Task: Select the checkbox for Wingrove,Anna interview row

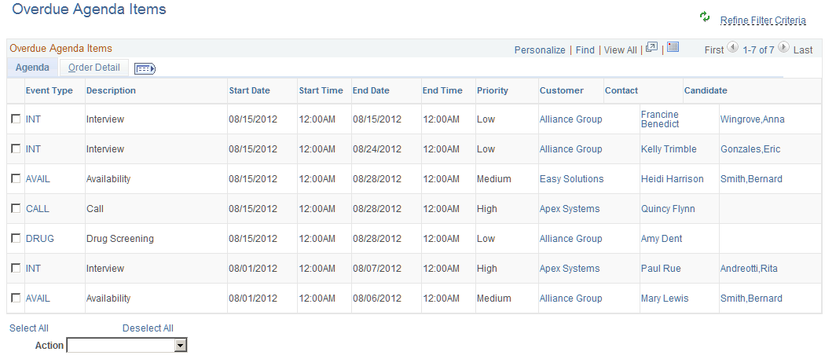Action: pos(16,119)
